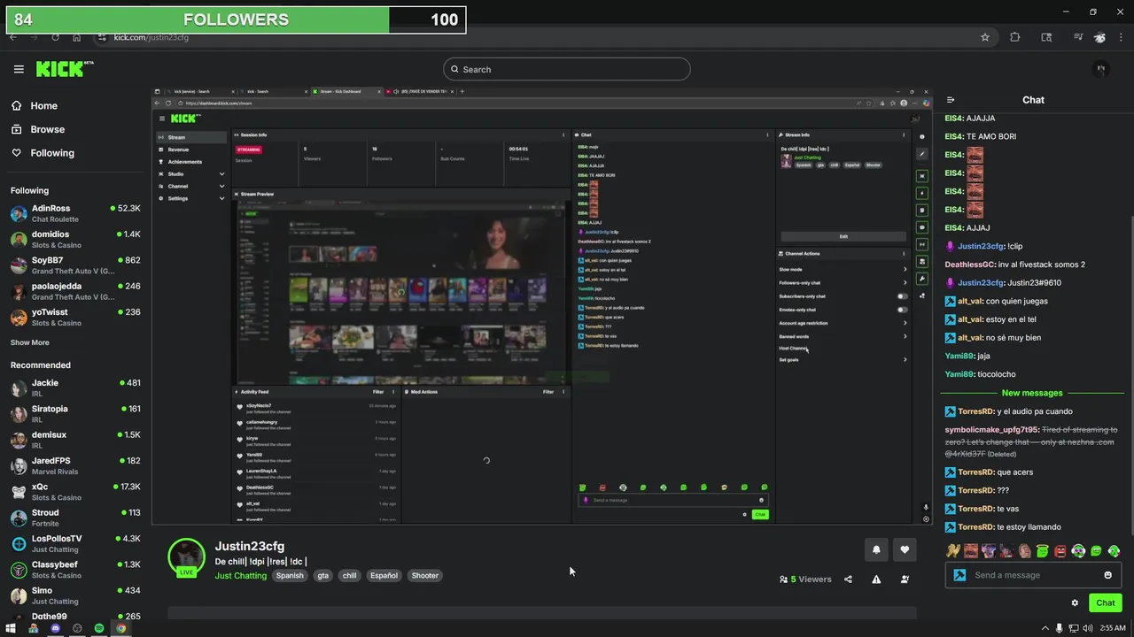Enable notifications with bell button

pos(876,549)
